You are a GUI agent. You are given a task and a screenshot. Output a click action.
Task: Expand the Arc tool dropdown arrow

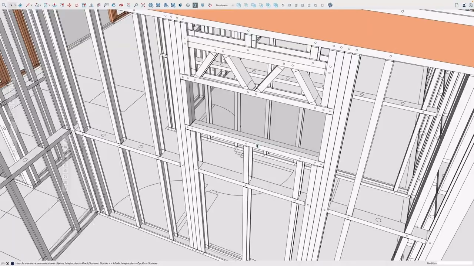[41, 5]
